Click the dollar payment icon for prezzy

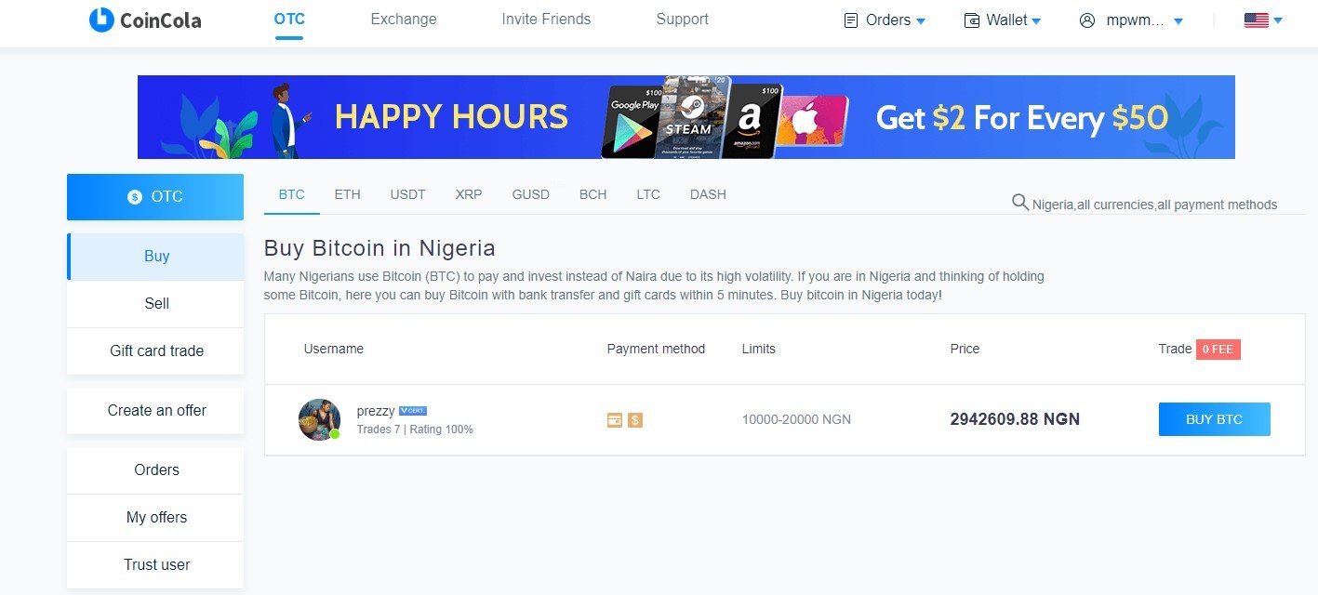coord(635,420)
